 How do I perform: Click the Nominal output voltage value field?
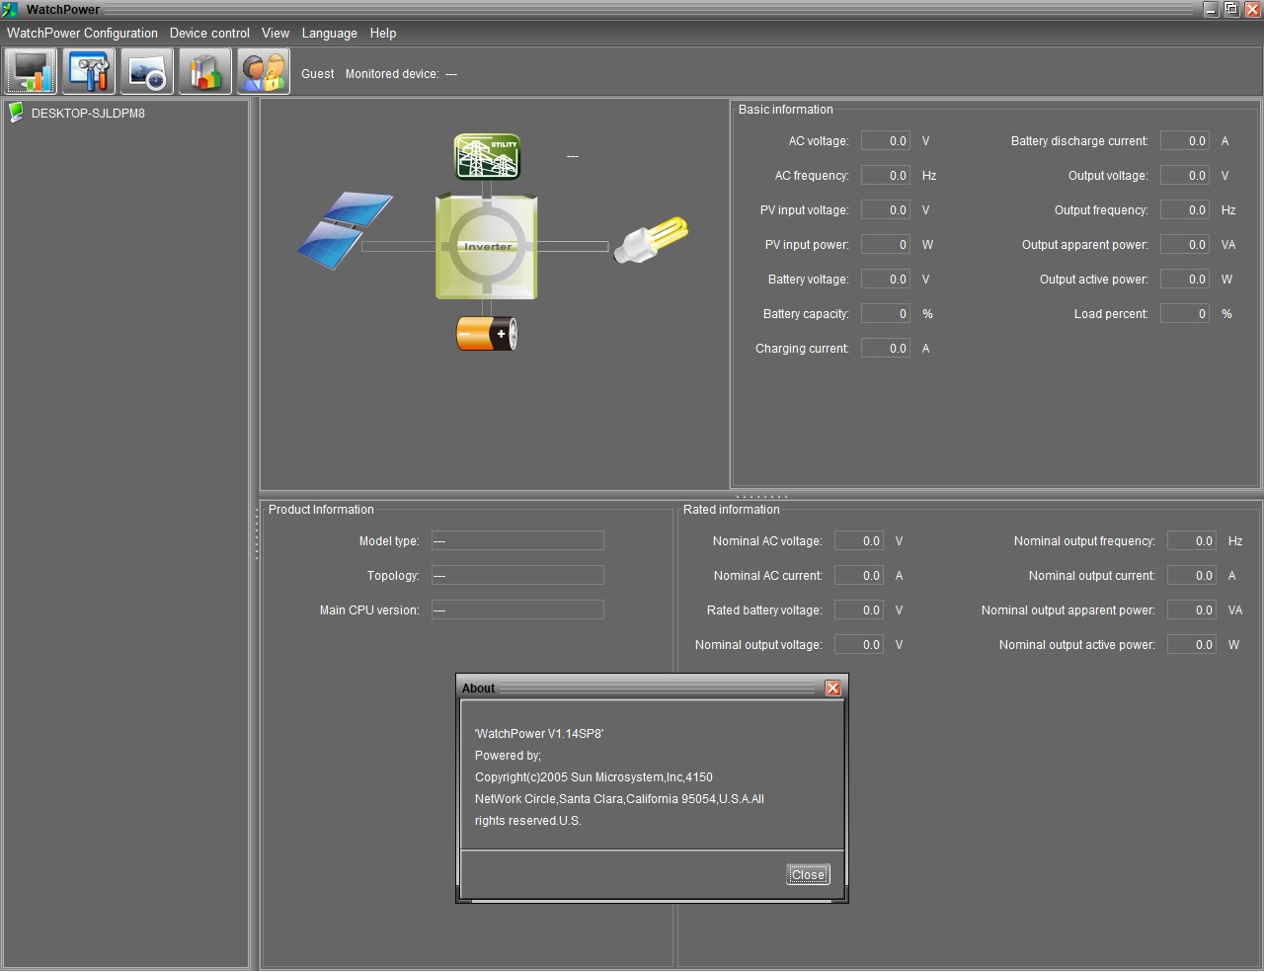coord(859,644)
